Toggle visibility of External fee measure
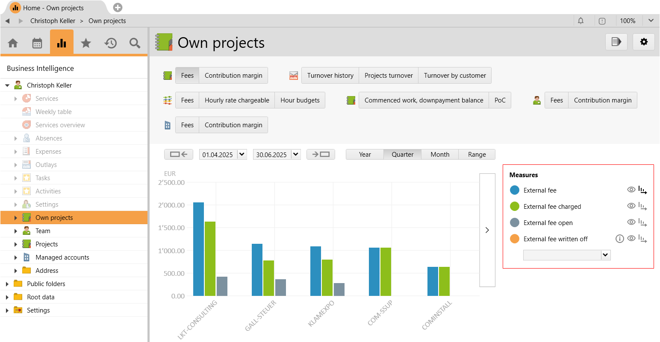The image size is (660, 342). 631,190
